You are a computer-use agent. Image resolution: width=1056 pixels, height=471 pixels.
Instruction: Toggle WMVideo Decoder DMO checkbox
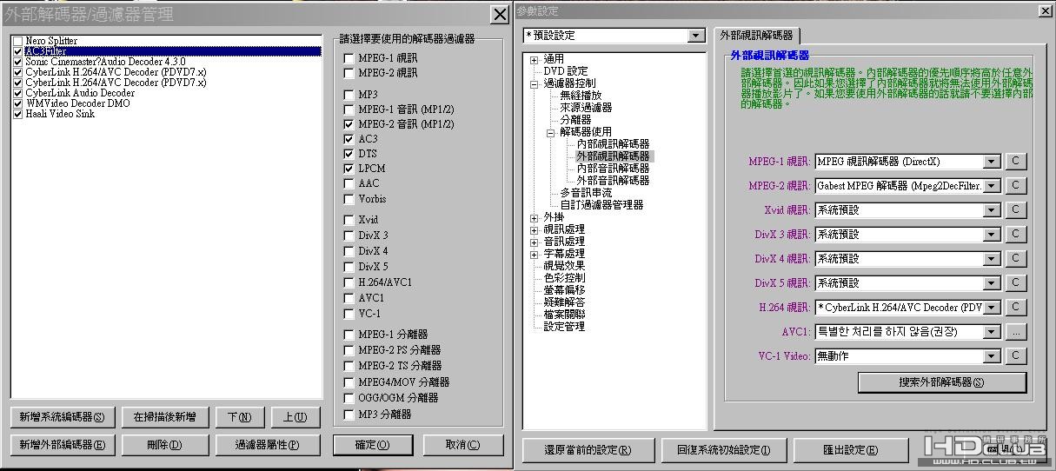coord(18,103)
